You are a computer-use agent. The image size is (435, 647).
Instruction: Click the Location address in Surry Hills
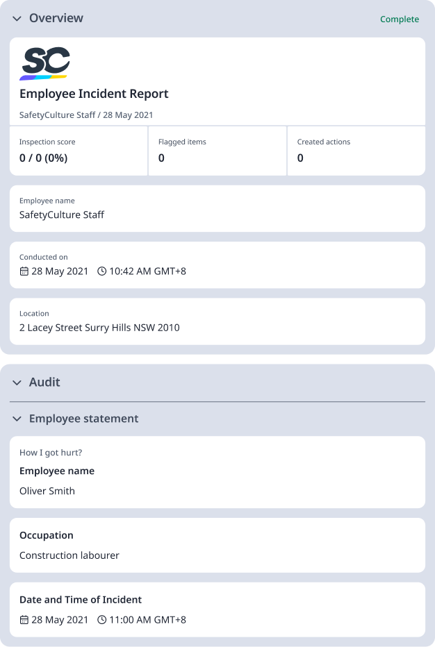click(x=100, y=327)
